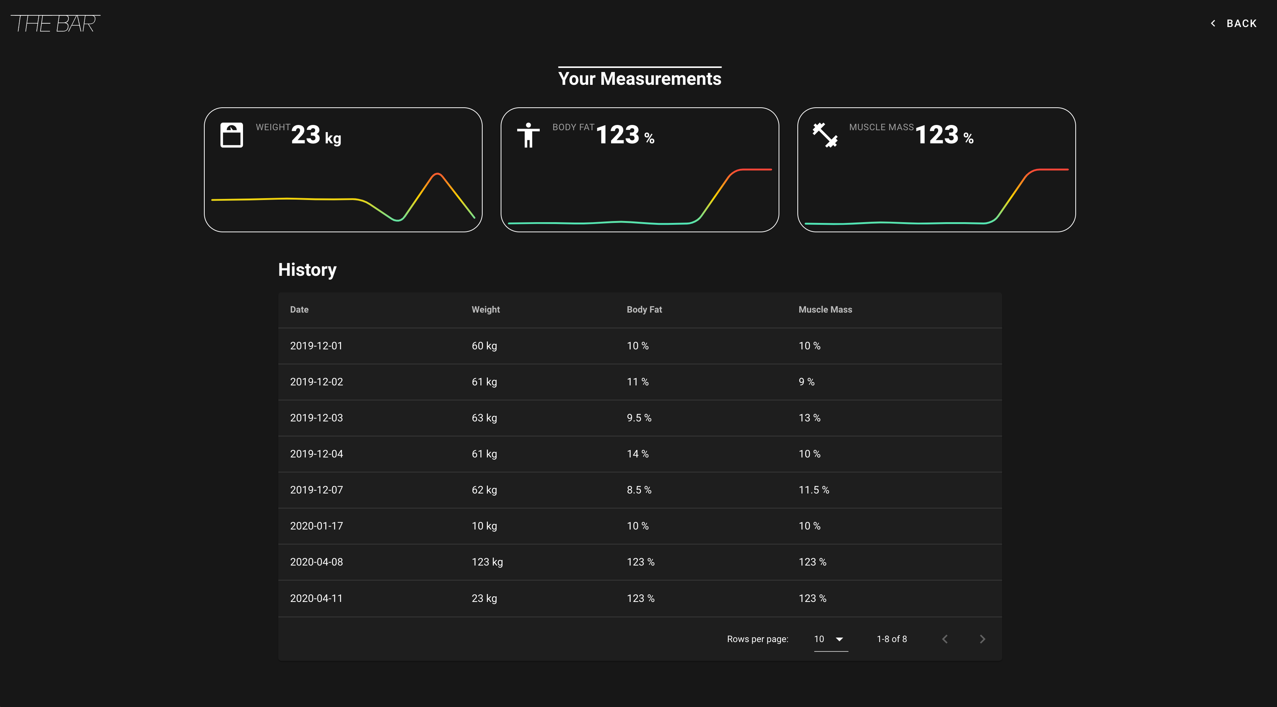The width and height of the screenshot is (1277, 707).
Task: Click the BACK button label
Action: click(1241, 23)
